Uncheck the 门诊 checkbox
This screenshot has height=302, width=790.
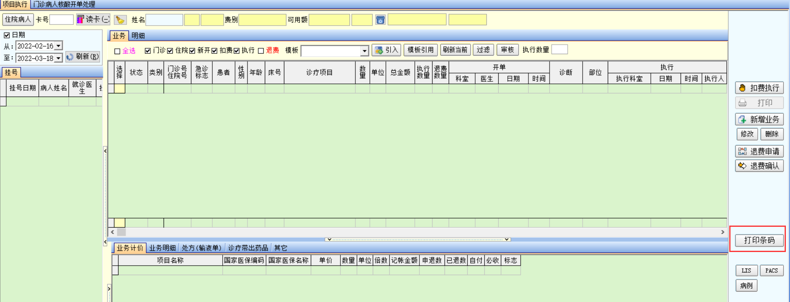coord(148,51)
